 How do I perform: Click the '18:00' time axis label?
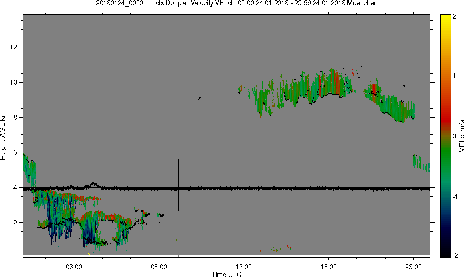pos(329,267)
